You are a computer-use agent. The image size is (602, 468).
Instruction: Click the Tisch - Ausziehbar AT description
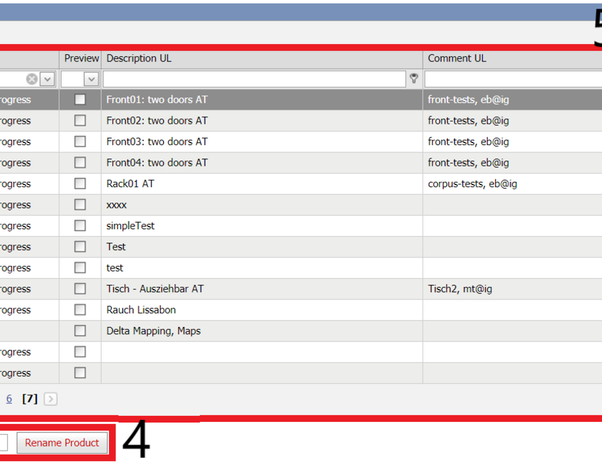[155, 289]
